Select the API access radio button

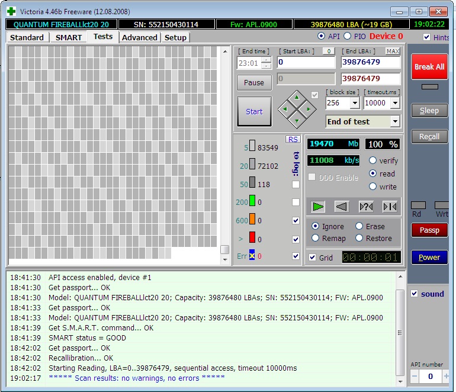321,36
